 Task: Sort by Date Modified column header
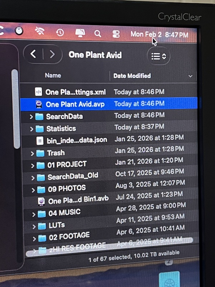pos(132,76)
